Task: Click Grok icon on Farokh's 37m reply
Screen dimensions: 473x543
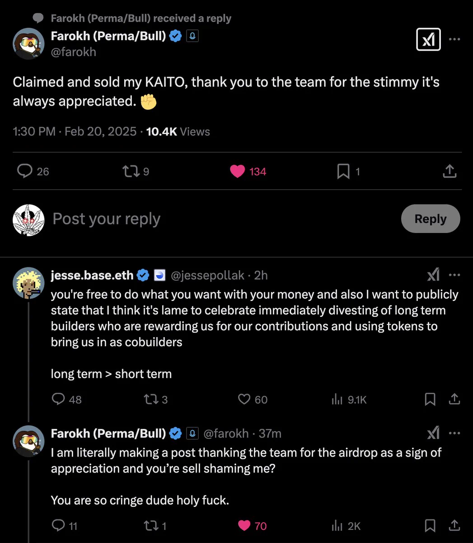Action: click(433, 433)
